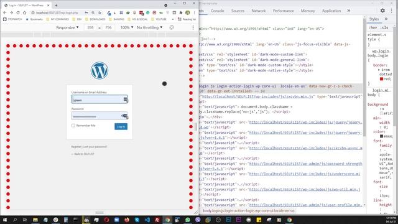Open WhatsApp from the taskbar

click(x=188, y=220)
